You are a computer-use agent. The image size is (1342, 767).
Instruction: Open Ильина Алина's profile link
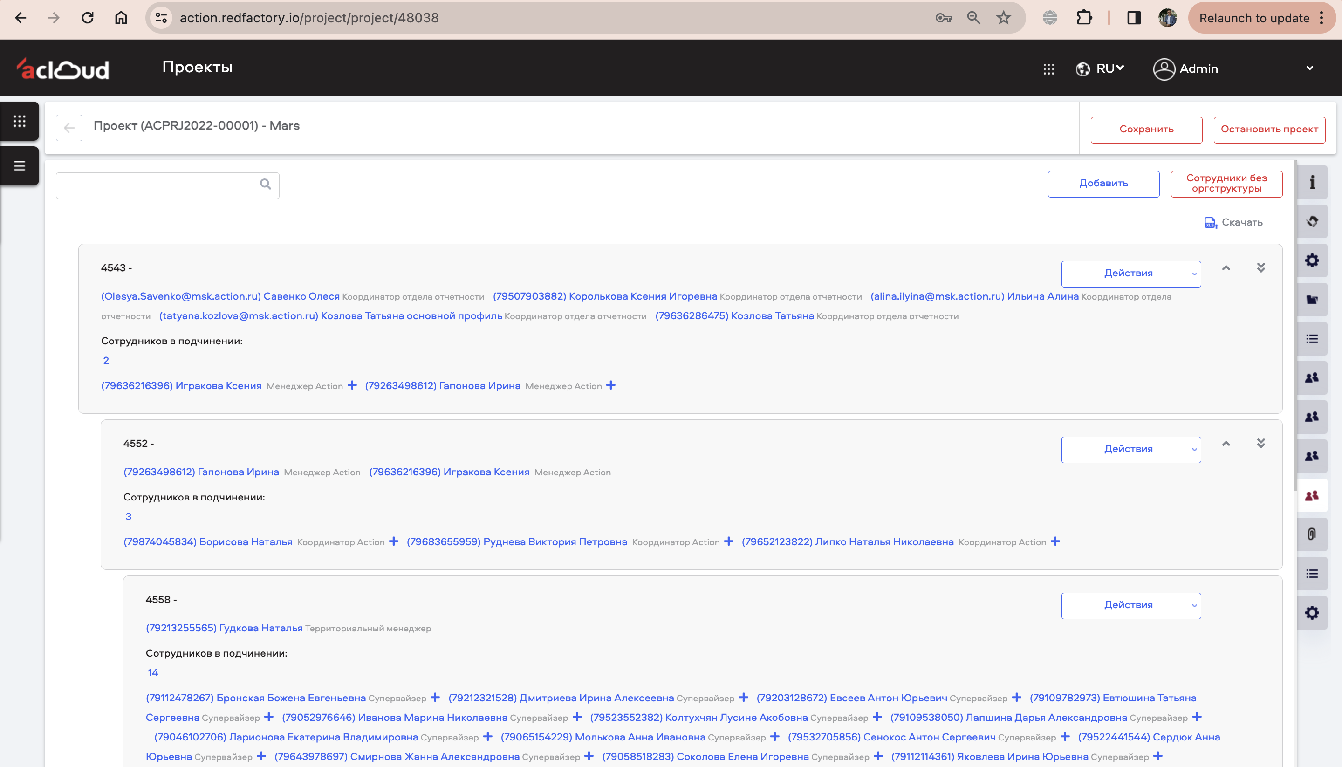pyautogui.click(x=974, y=296)
